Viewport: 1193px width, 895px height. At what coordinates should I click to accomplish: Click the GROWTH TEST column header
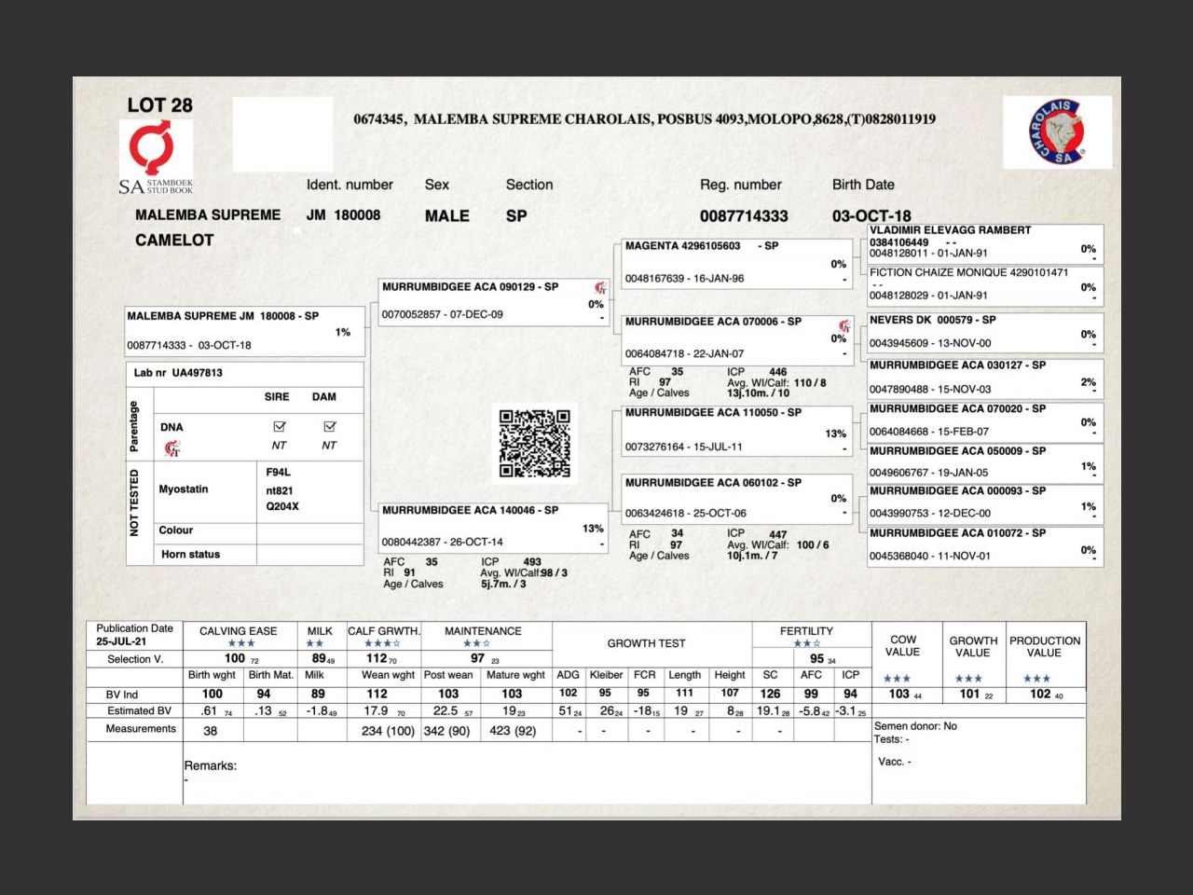point(646,643)
